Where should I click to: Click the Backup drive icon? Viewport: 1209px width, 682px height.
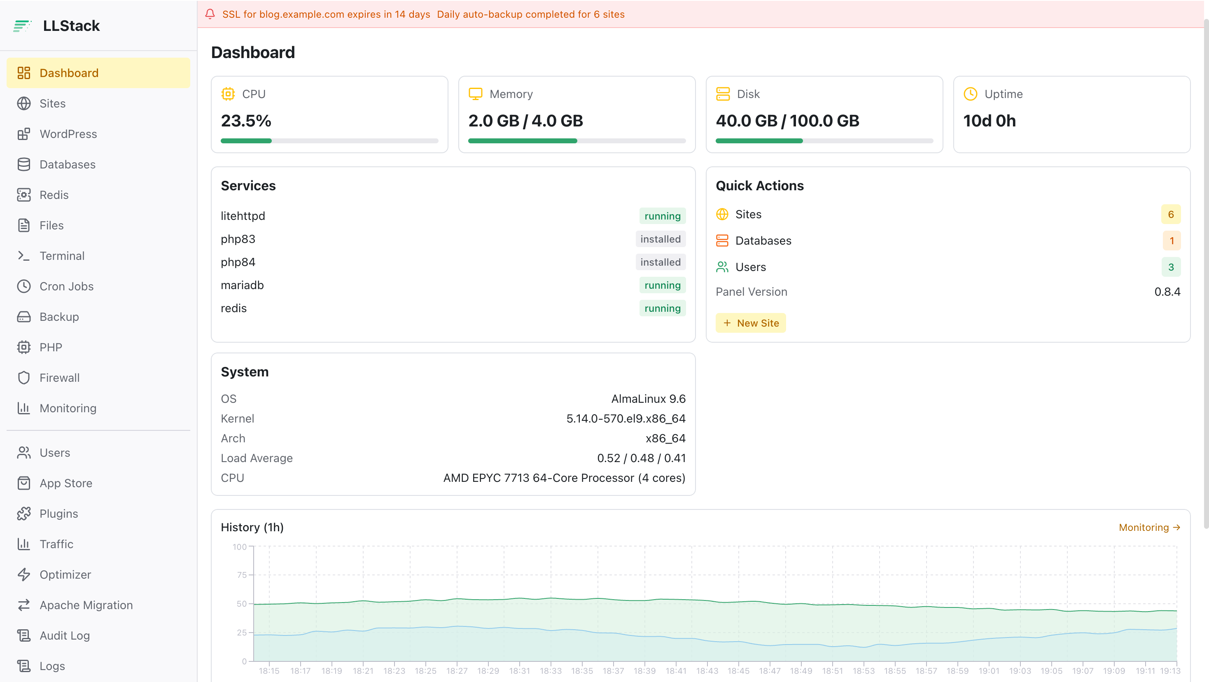(23, 317)
